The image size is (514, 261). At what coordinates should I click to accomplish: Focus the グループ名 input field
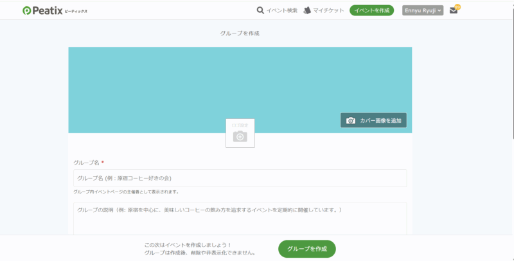pos(240,178)
